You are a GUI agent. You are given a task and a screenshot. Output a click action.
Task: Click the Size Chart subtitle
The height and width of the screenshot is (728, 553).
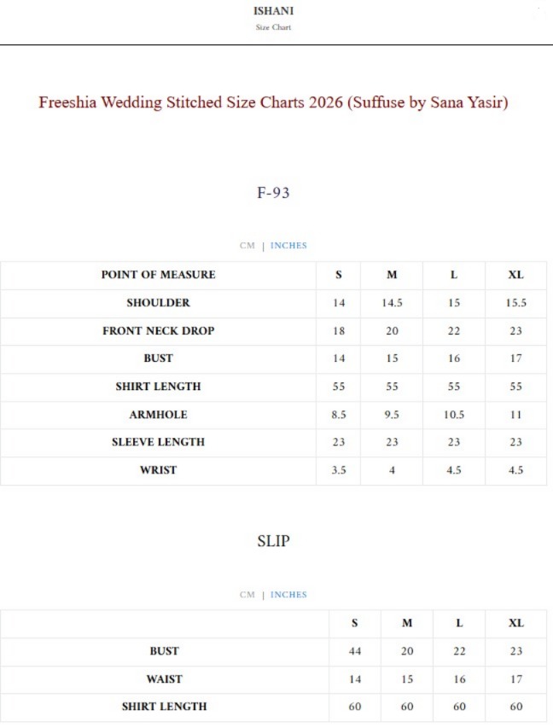coord(274,27)
